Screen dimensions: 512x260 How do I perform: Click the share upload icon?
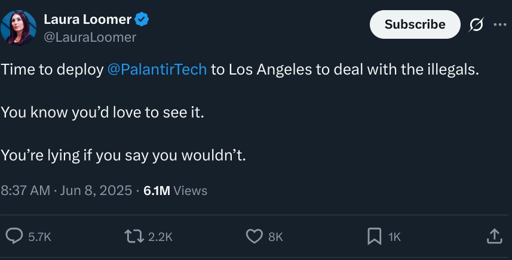click(x=494, y=236)
